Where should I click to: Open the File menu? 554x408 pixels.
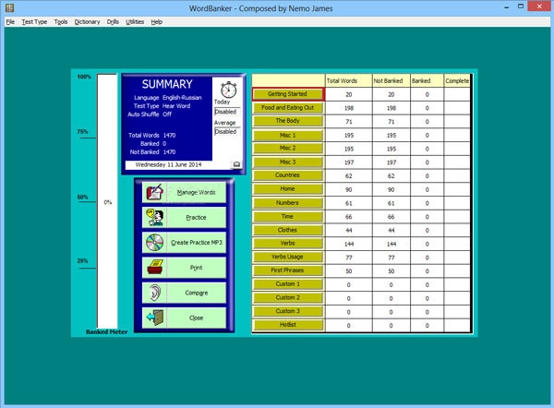(x=10, y=21)
